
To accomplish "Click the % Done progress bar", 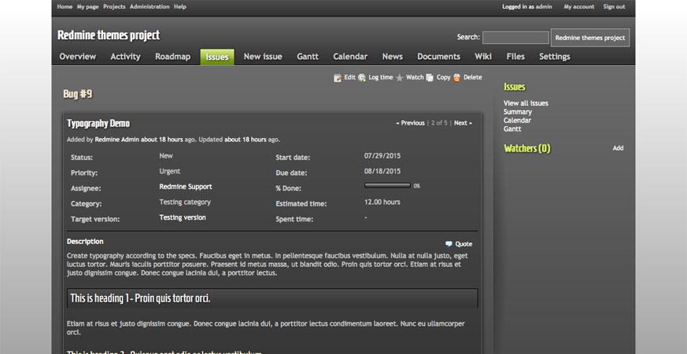I will [387, 186].
